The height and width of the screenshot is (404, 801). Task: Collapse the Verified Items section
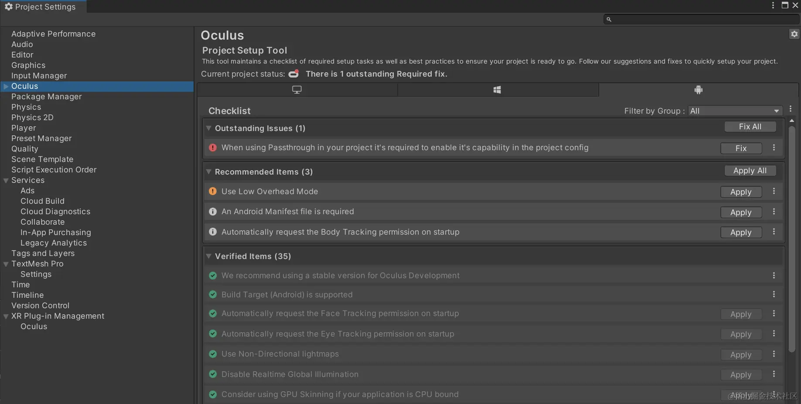[x=209, y=256]
